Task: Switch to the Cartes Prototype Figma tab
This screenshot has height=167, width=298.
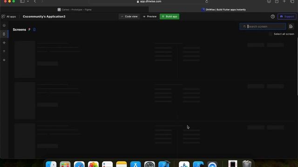Action: [74, 10]
